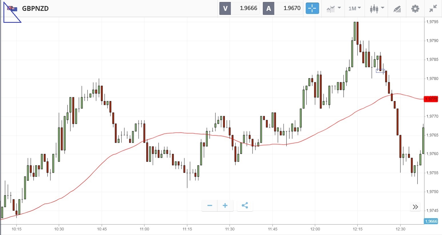This screenshot has width=442, height=235.
Task: Share the chart via share icon
Action: coord(245,206)
